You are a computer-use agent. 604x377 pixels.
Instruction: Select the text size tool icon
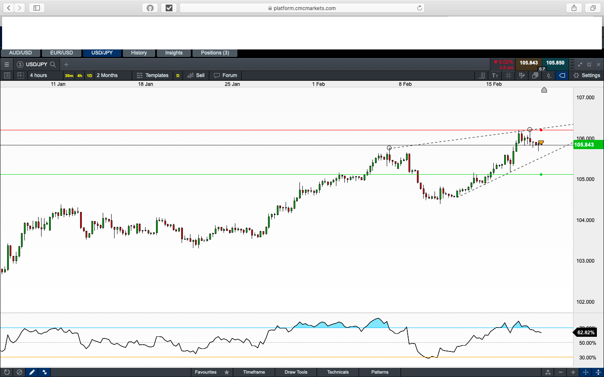pos(495,75)
